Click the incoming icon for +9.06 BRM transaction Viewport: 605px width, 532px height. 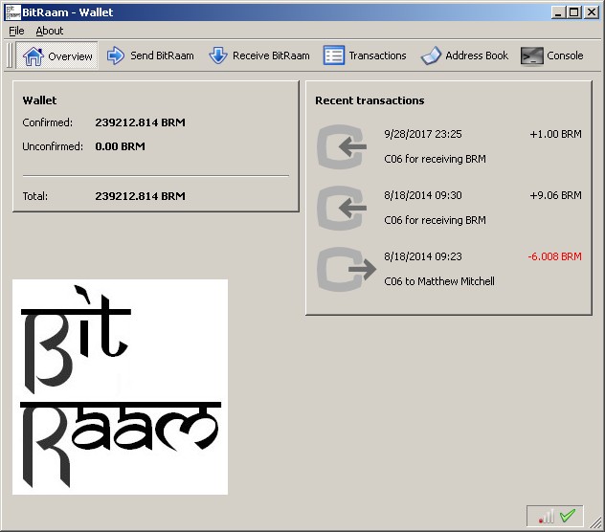[x=343, y=209]
